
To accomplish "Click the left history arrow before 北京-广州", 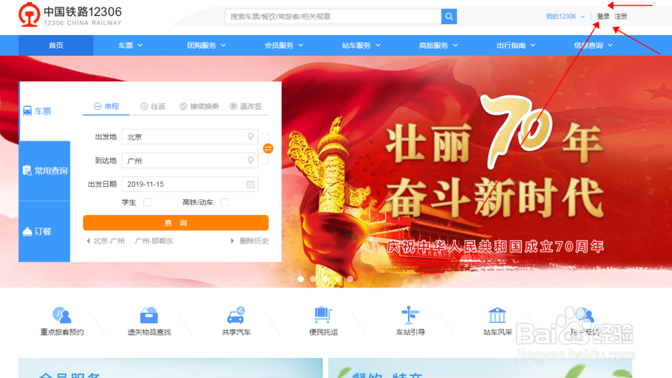I will [88, 241].
